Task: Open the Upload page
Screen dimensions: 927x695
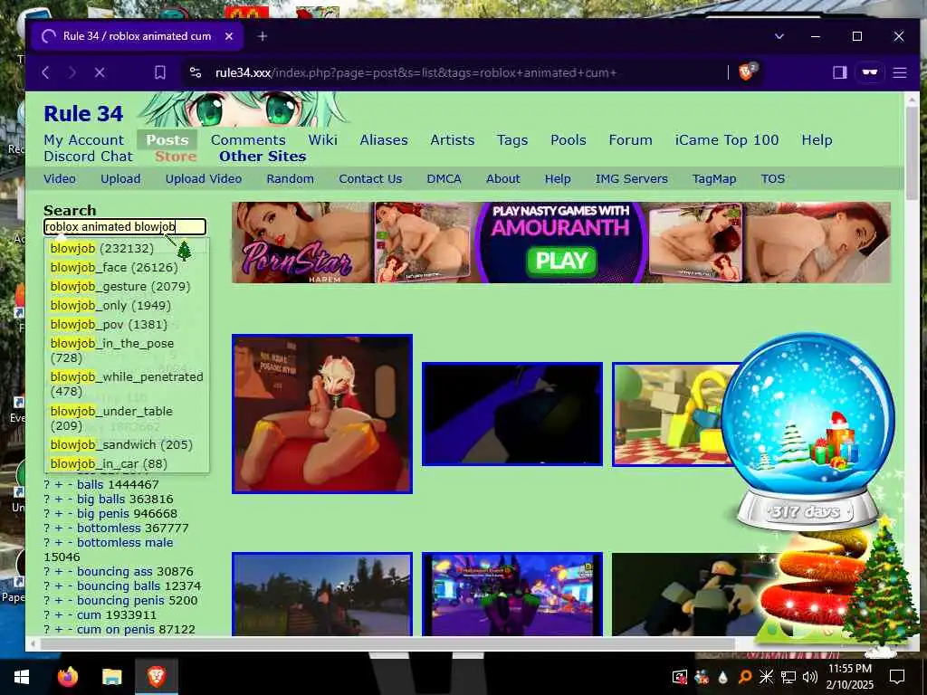Action: coord(120,179)
